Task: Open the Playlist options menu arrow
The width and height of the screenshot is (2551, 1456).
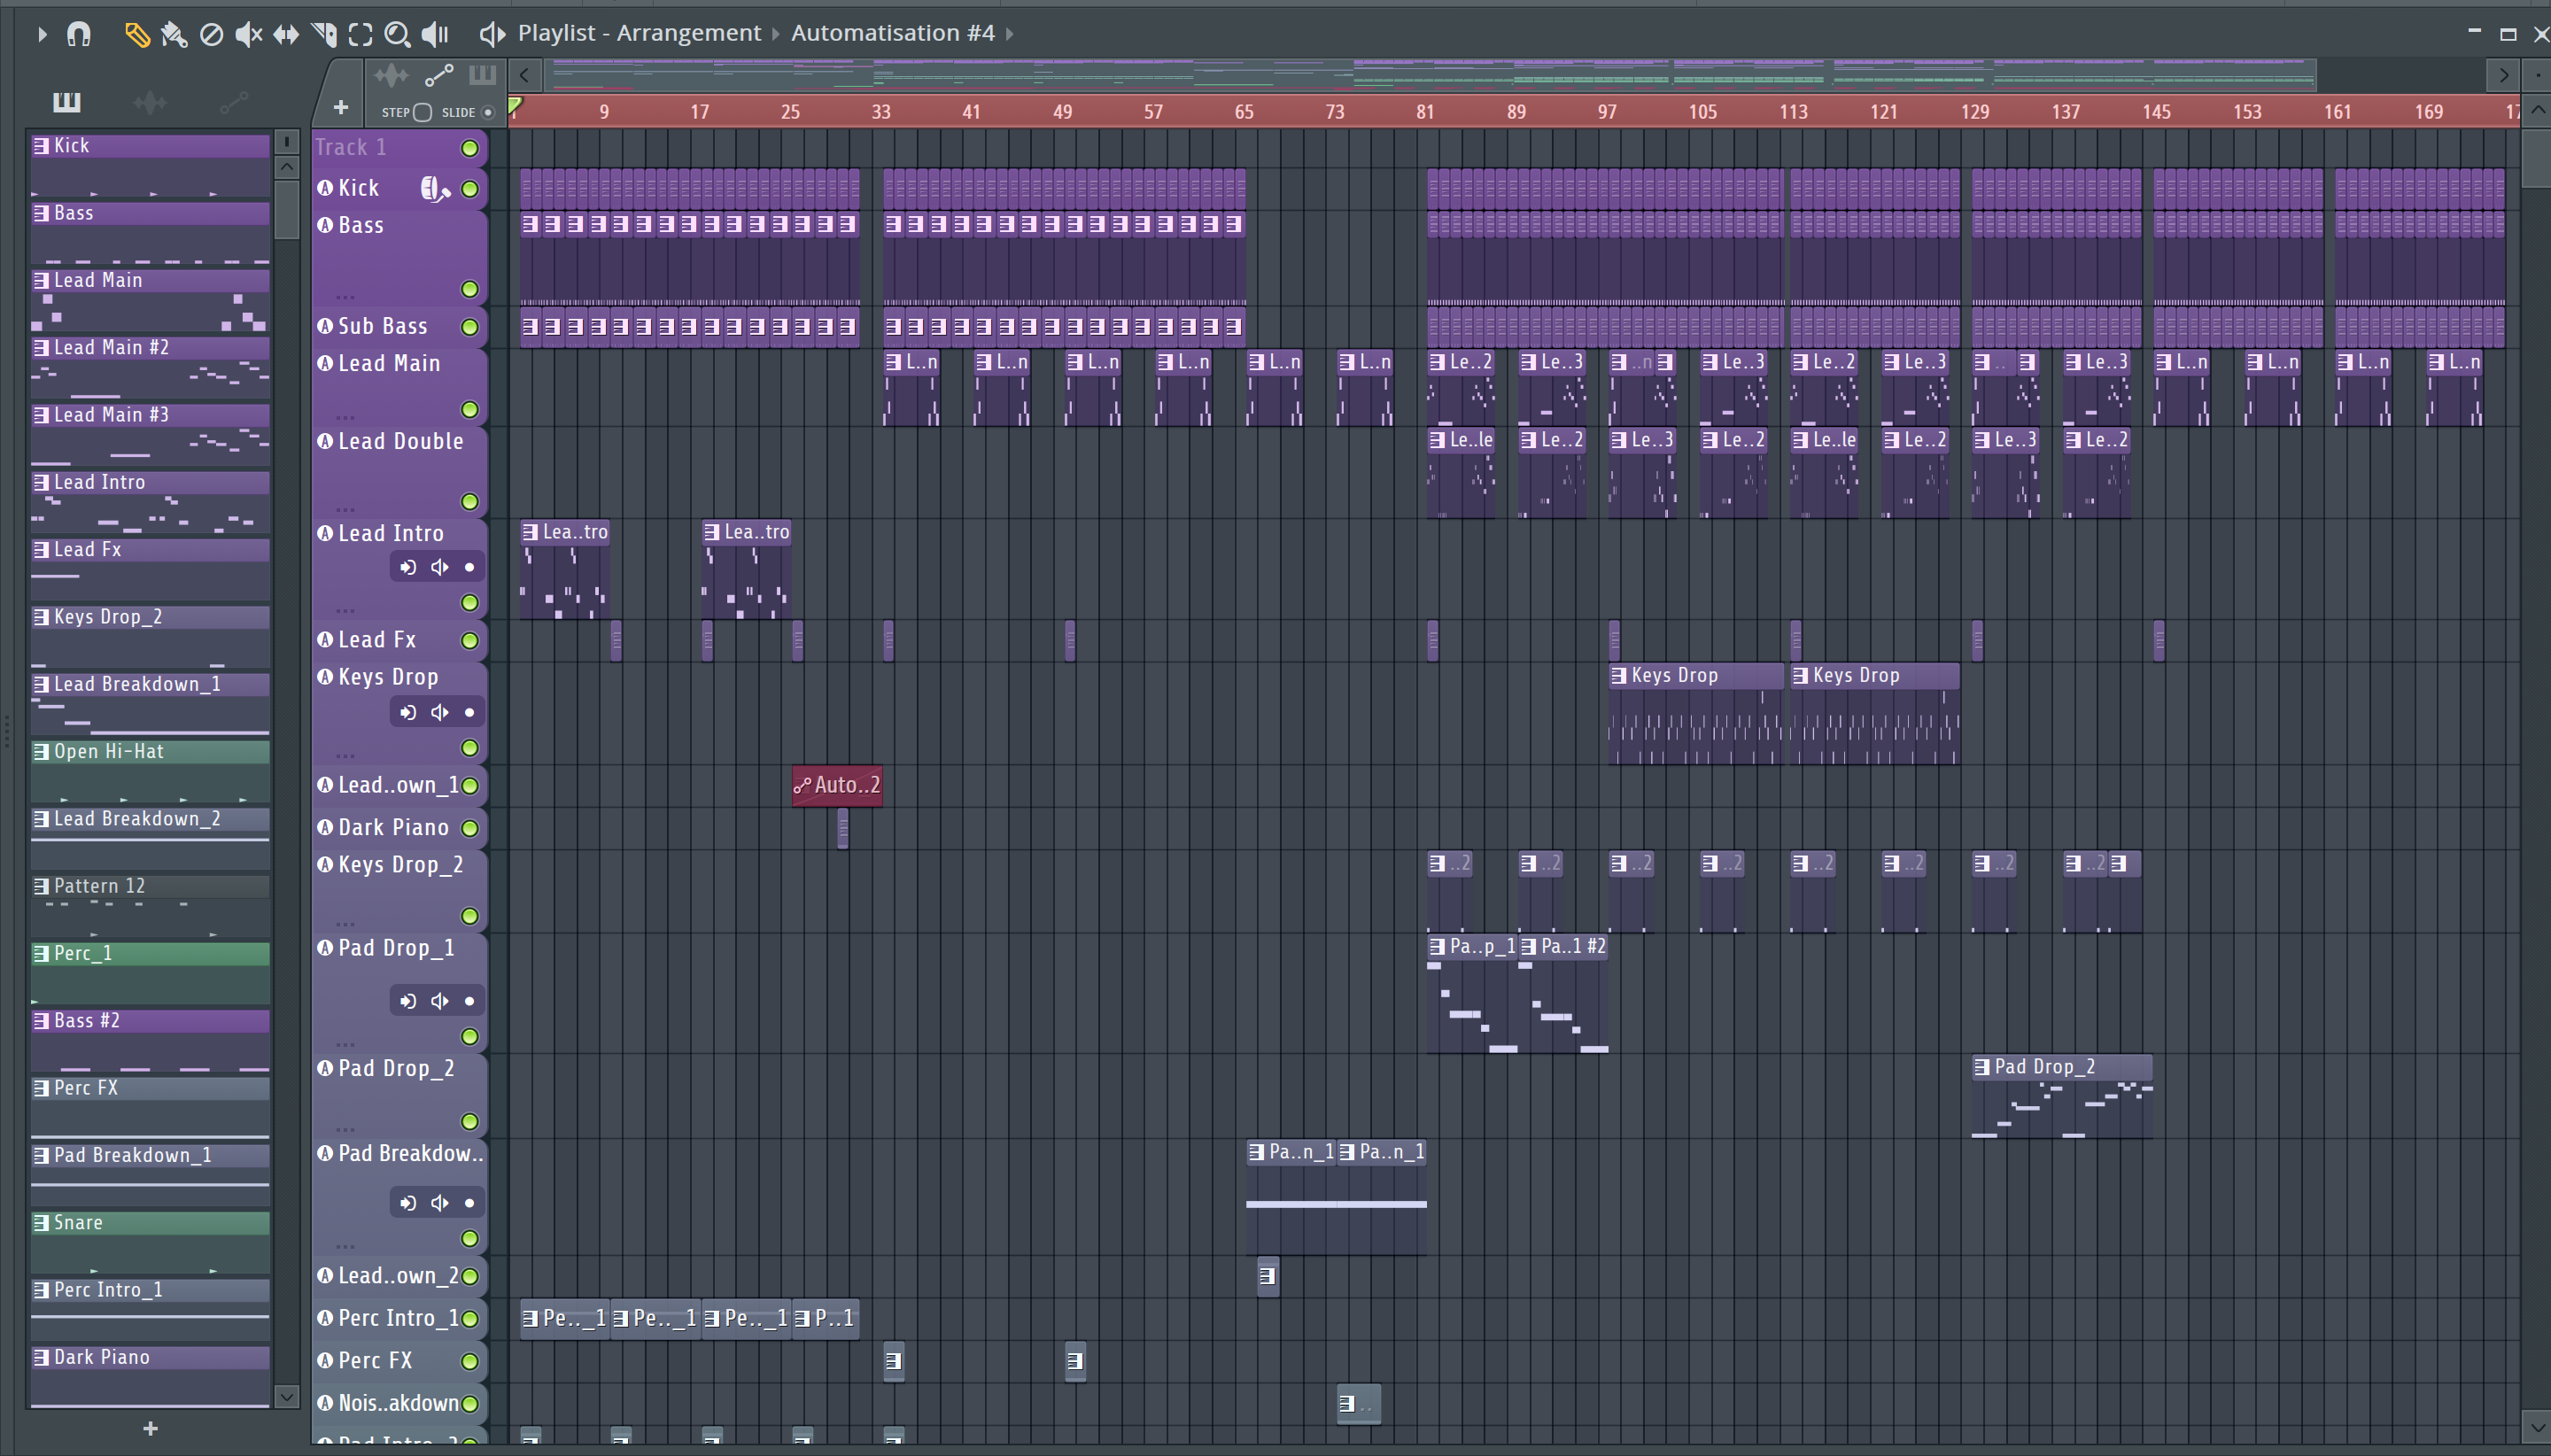Action: click(x=42, y=34)
